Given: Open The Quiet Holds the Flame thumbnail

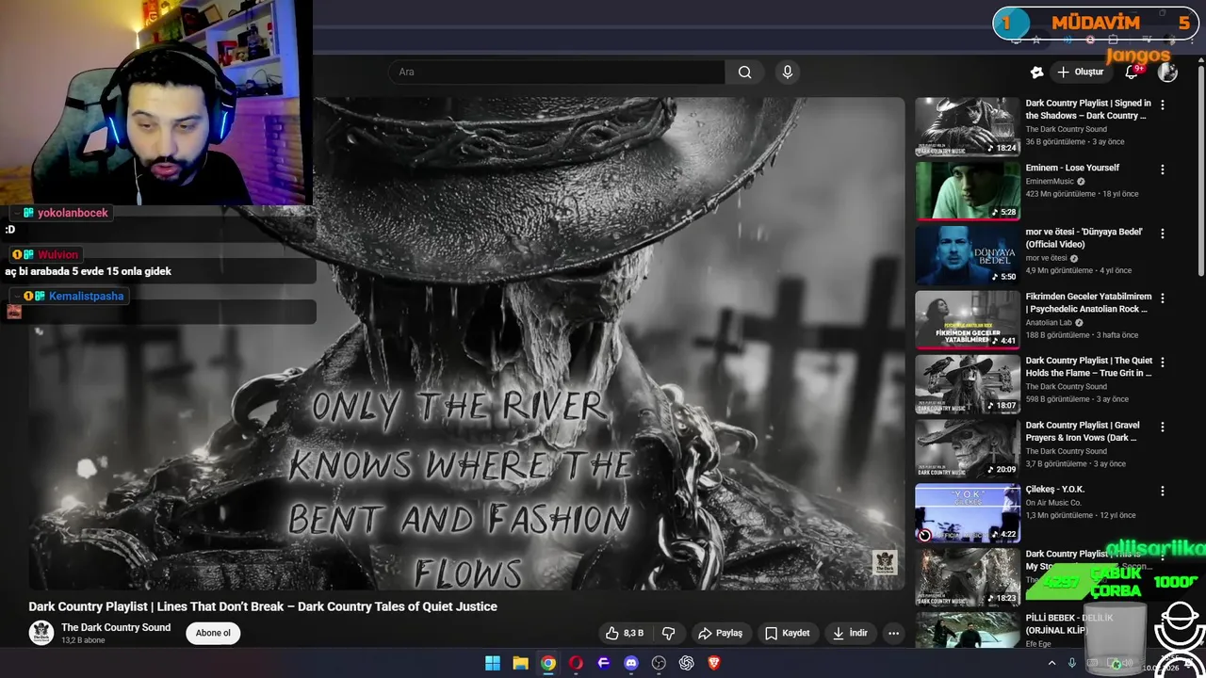Looking at the screenshot, I should pos(968,383).
